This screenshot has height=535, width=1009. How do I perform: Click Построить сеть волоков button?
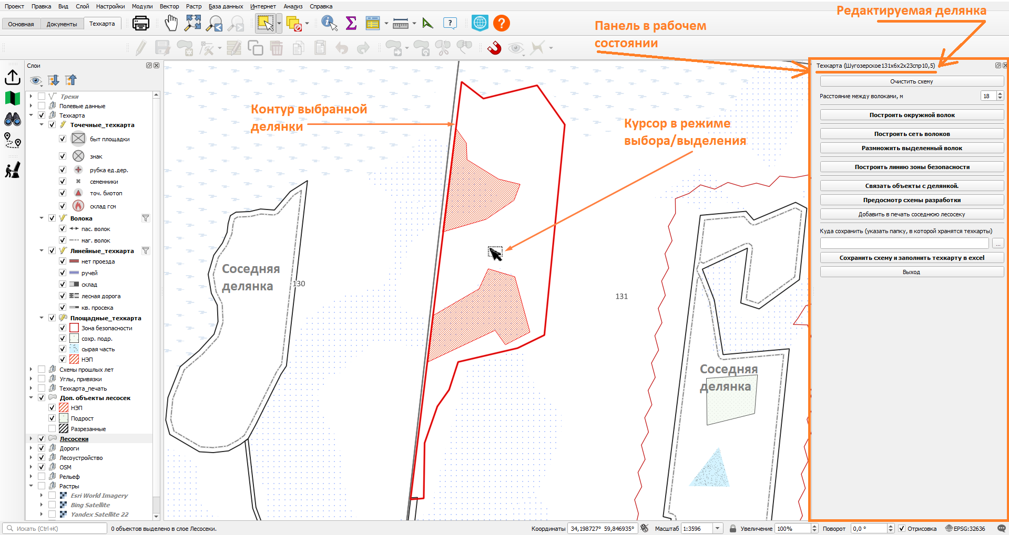(912, 134)
